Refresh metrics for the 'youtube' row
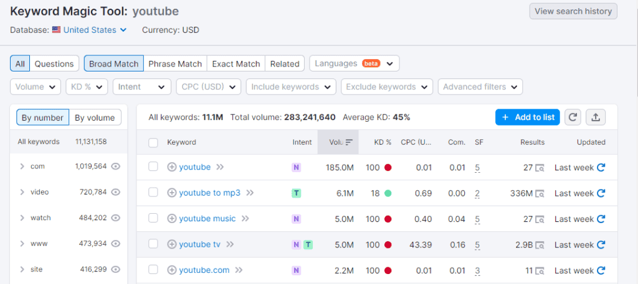Image resolution: width=638 pixels, height=284 pixels. click(601, 167)
